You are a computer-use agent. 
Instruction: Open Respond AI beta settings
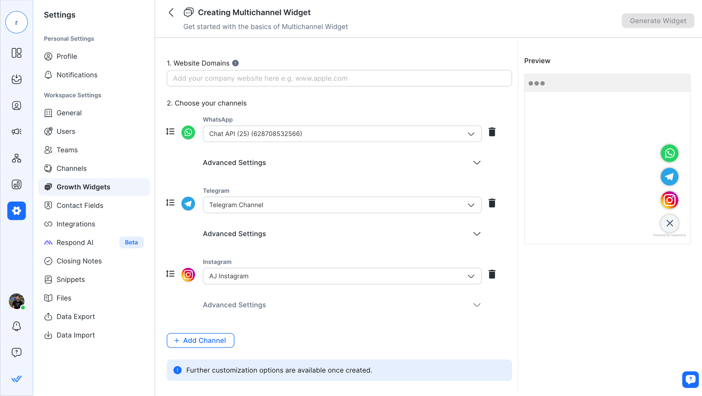coord(75,243)
